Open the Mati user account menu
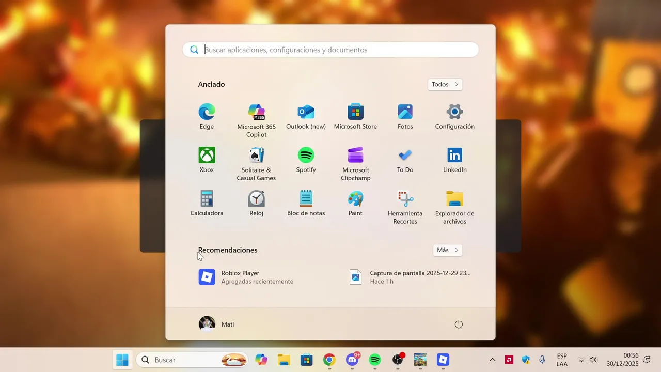 [x=217, y=324]
